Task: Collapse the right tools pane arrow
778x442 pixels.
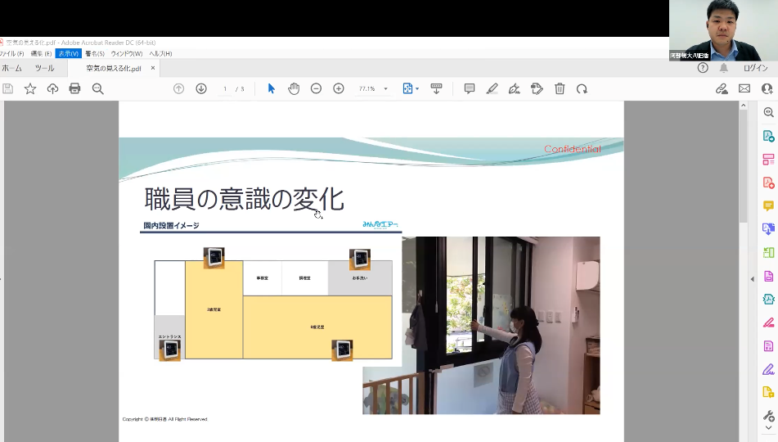Action: tap(752, 279)
